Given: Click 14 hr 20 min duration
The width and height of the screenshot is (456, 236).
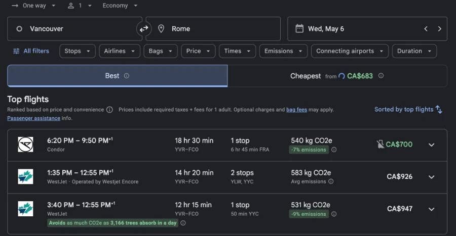Looking at the screenshot, I should click(x=194, y=173).
